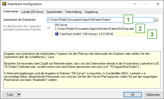Minimize the Datenbank-Konfiguration window
This screenshot has width=164, height=99.
tap(135, 4)
